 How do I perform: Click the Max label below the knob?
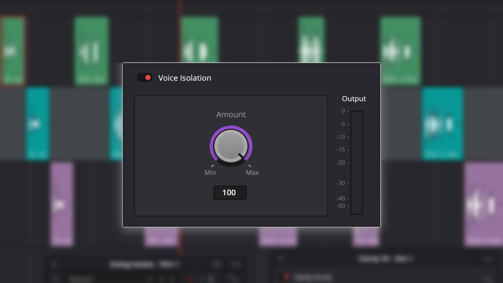tap(252, 172)
